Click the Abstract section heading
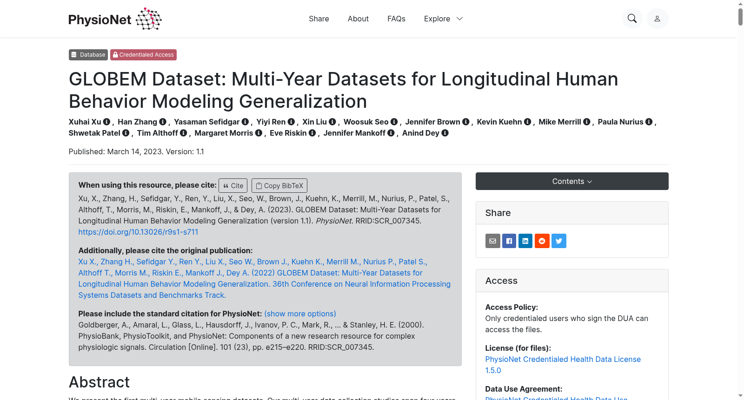 pyautogui.click(x=99, y=382)
